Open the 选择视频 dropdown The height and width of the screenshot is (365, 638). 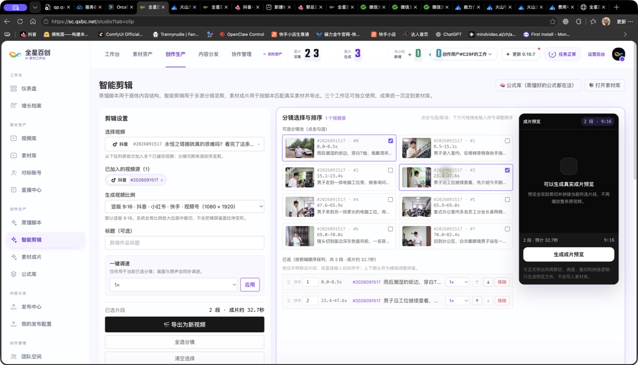tap(185, 144)
